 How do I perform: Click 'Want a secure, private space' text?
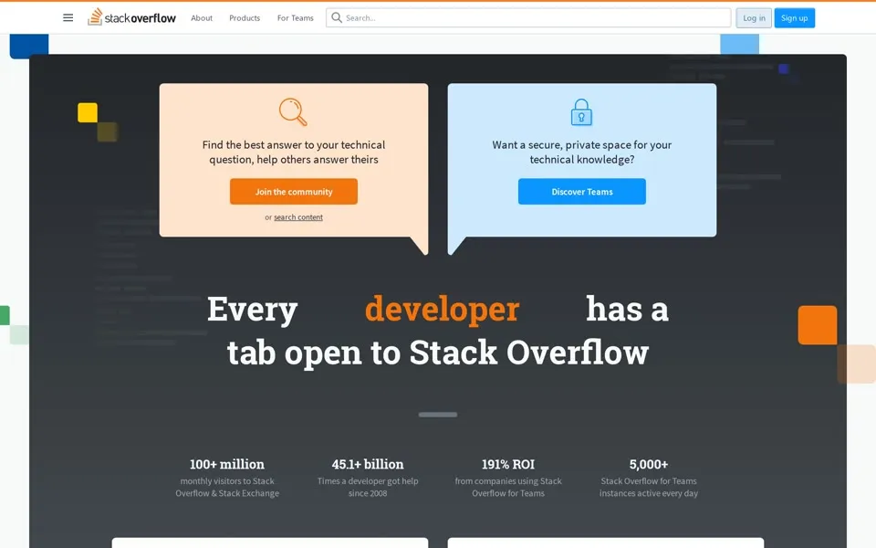tap(582, 153)
